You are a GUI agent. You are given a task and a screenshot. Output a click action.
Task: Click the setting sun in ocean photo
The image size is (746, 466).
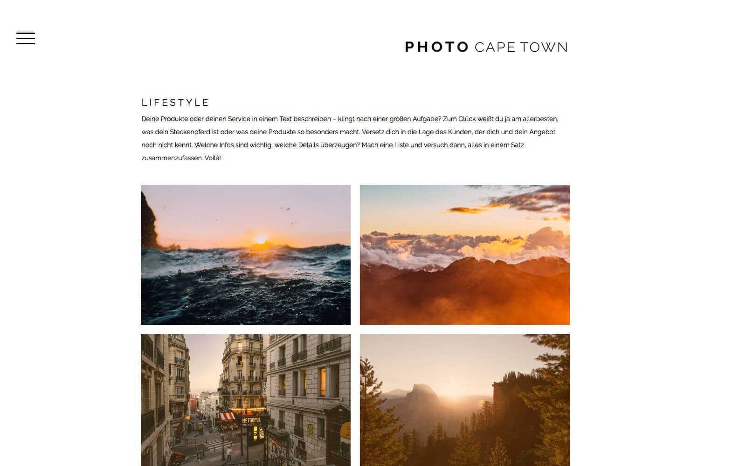(x=260, y=240)
